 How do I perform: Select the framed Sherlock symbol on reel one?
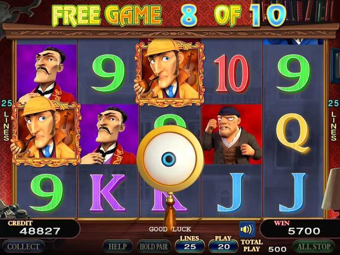[x=46, y=131]
